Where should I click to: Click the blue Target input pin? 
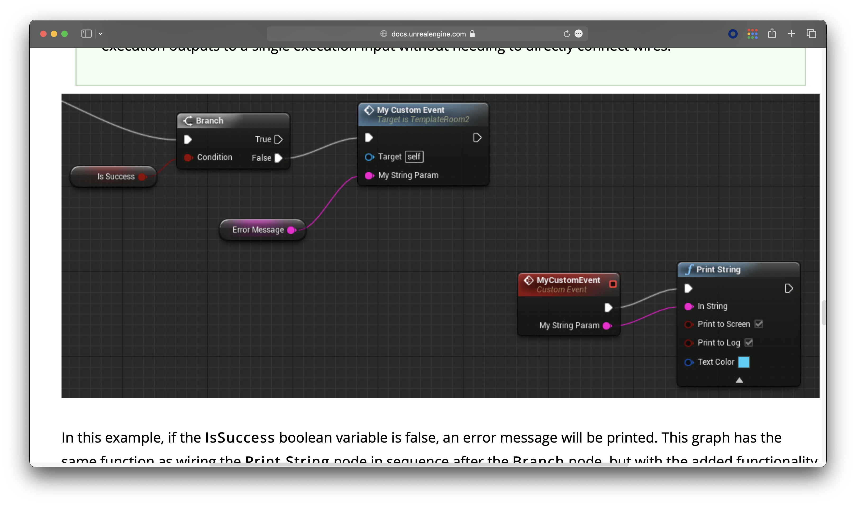pyautogui.click(x=370, y=157)
